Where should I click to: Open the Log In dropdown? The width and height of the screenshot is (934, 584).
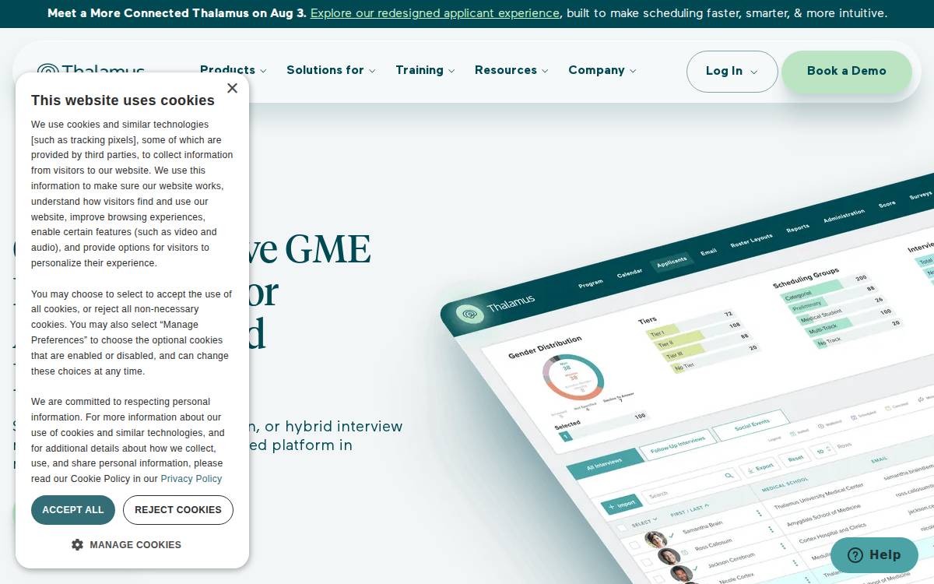[732, 71]
